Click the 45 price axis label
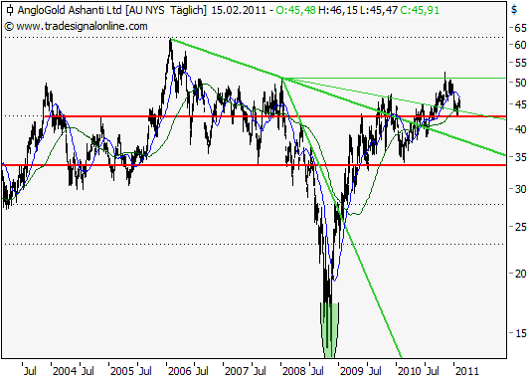Viewport: 530px width, 378px height. coord(520,104)
